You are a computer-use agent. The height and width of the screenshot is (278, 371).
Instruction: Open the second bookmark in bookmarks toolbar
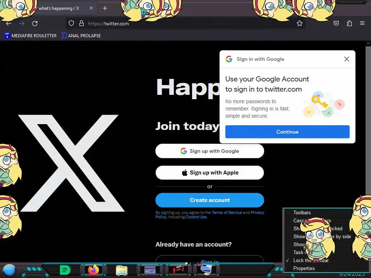(x=81, y=36)
